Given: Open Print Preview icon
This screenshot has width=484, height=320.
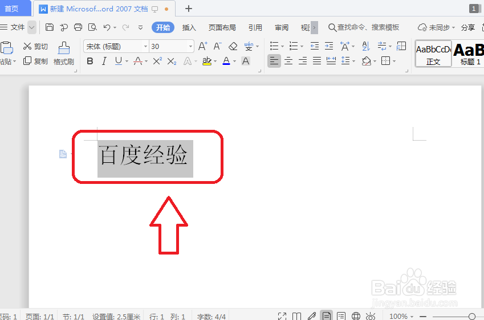Looking at the screenshot, I should 92,27.
